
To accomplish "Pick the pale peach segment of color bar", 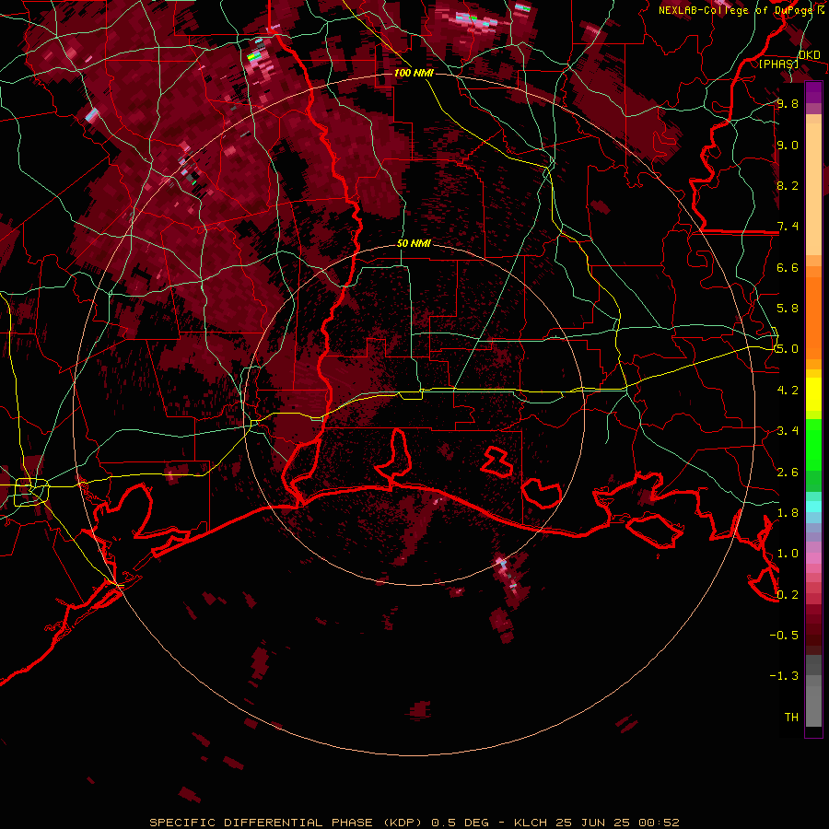I will coord(813,191).
